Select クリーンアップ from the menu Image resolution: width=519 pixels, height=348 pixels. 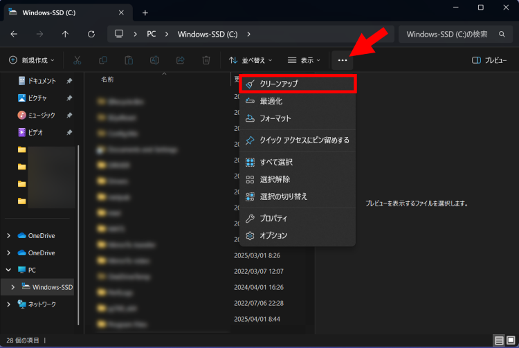tap(298, 84)
